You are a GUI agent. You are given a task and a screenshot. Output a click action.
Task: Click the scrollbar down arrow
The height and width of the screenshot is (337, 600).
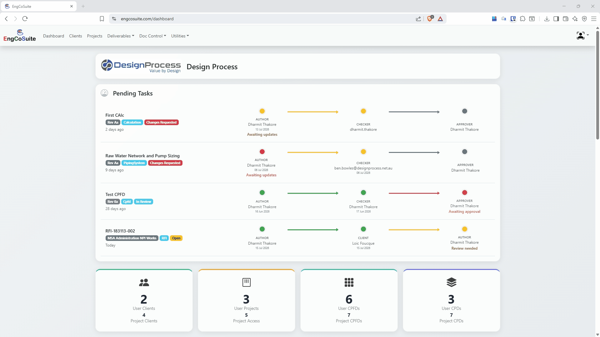point(597,335)
